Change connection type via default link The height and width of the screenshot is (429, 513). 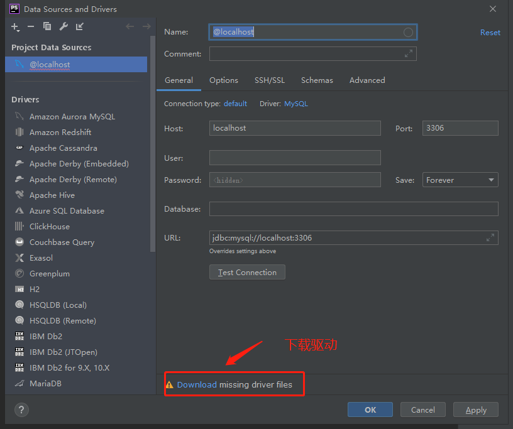point(235,104)
